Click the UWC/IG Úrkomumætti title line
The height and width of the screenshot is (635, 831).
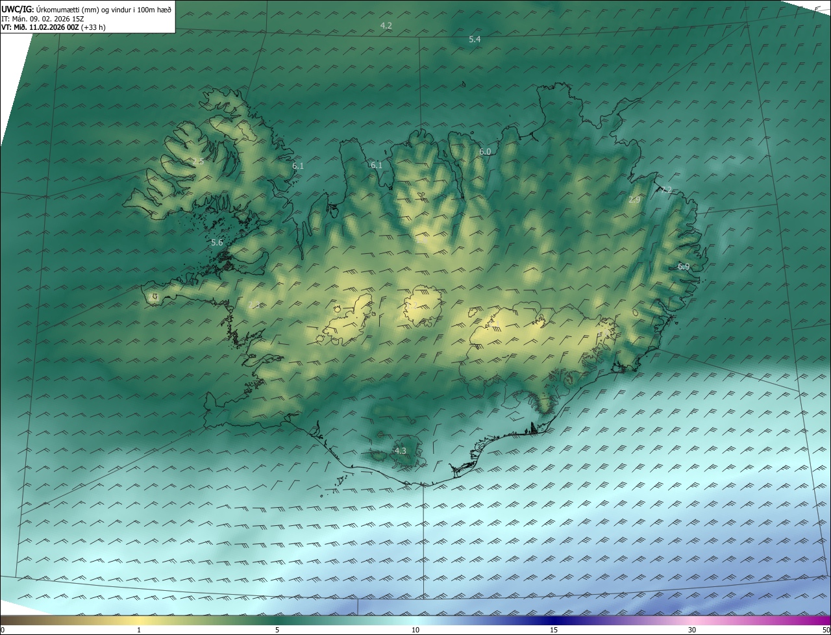86,9
